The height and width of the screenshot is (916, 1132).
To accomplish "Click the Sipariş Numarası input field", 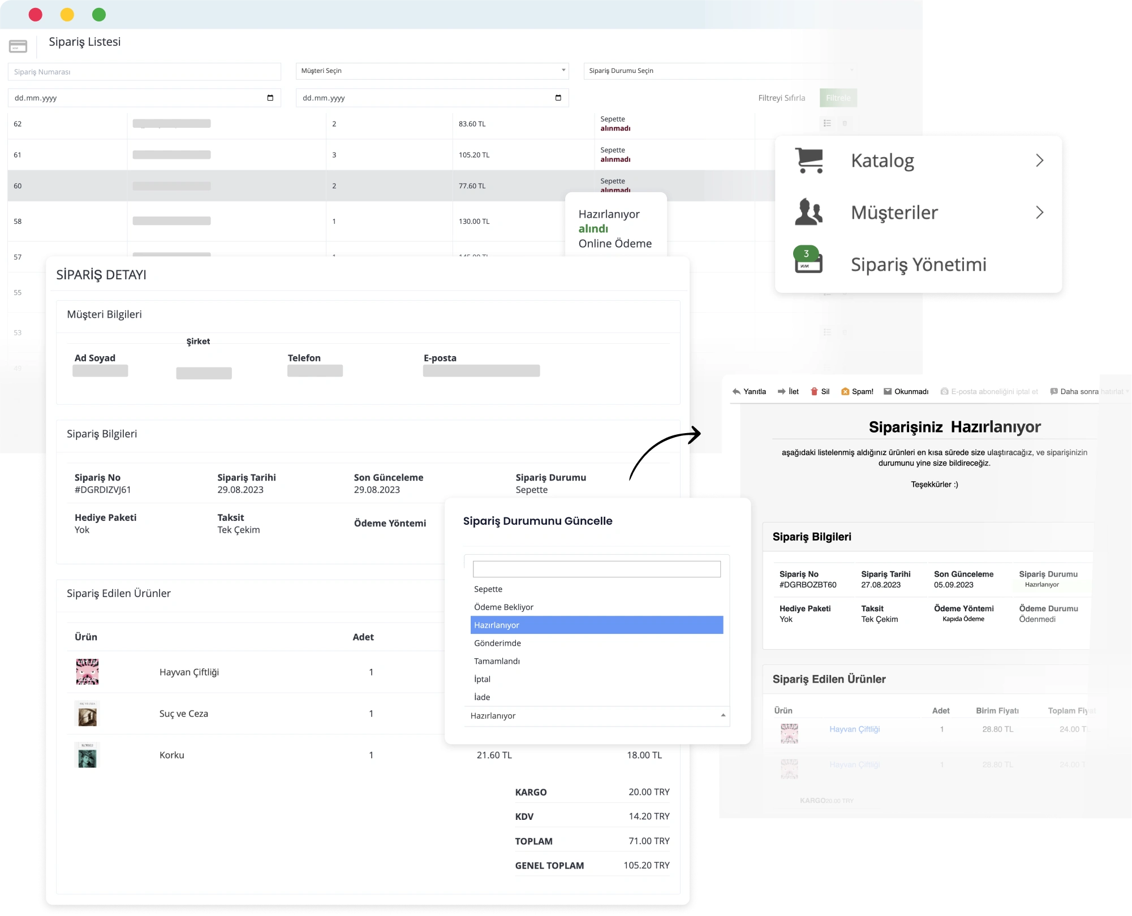I will click(144, 72).
